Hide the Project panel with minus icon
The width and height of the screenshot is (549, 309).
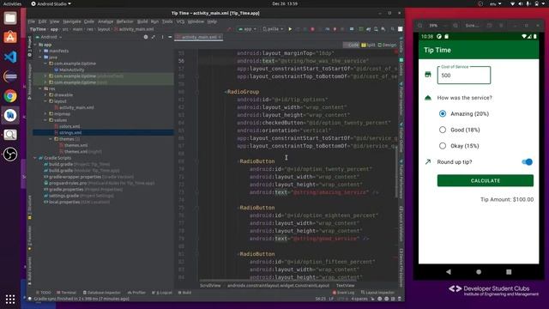[x=170, y=37]
